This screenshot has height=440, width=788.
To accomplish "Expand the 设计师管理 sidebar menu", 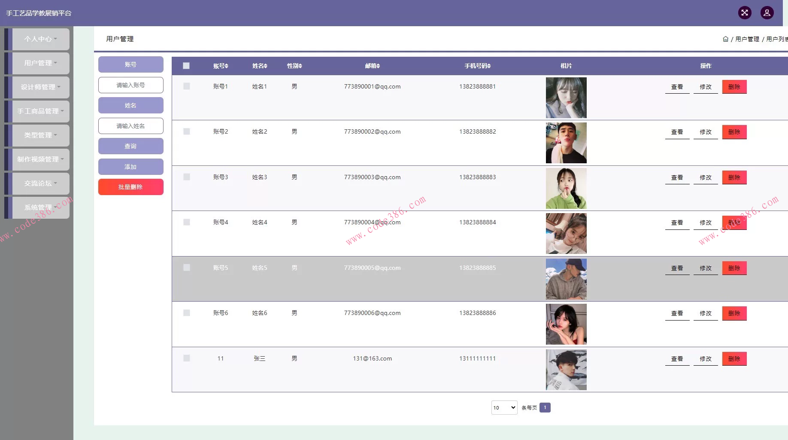I will 41,87.
